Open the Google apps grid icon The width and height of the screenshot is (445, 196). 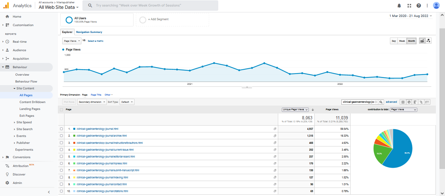[x=409, y=6]
